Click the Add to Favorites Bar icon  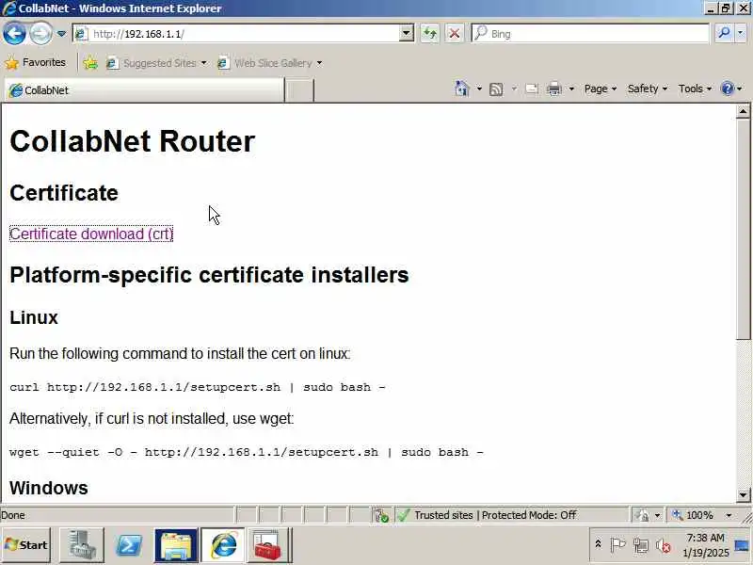[89, 63]
